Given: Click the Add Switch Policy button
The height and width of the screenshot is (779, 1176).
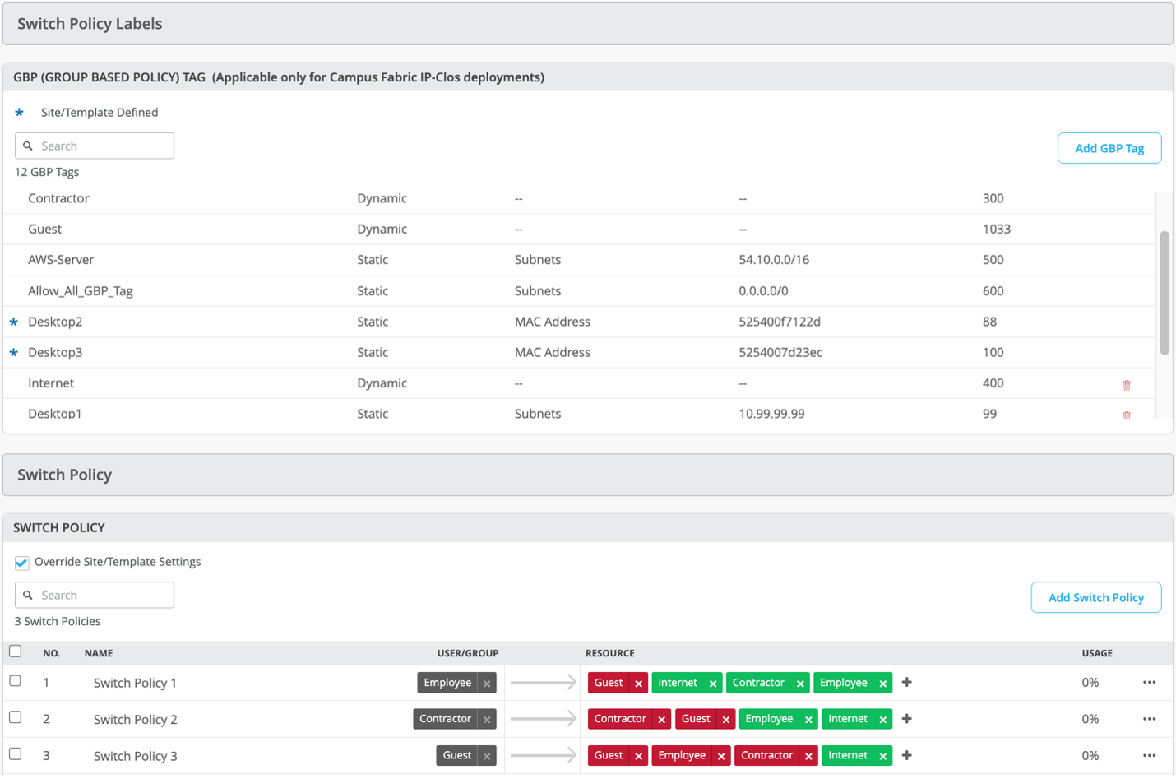Looking at the screenshot, I should (1095, 597).
